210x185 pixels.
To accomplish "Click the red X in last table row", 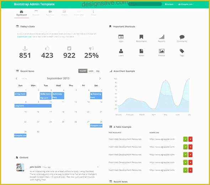I will [190, 170].
